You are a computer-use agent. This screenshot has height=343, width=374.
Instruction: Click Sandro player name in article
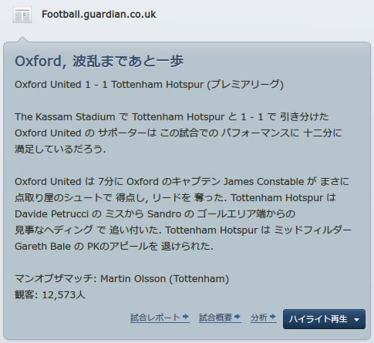(164, 214)
